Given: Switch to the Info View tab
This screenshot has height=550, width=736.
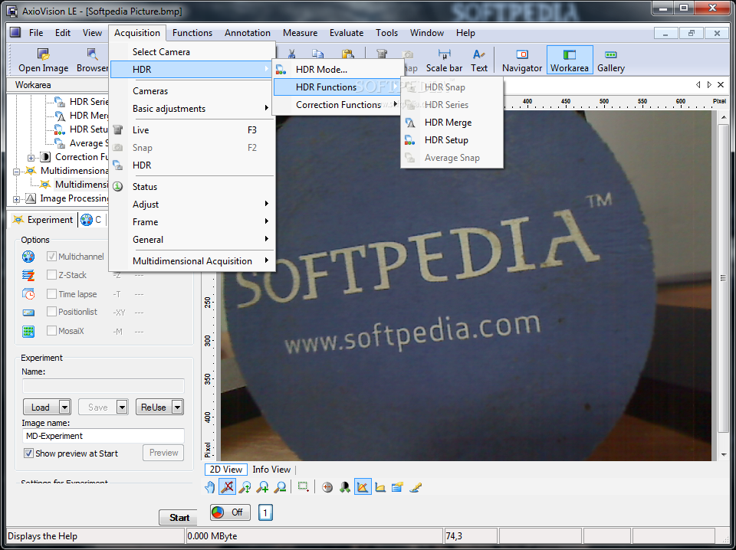Looking at the screenshot, I should pos(271,470).
